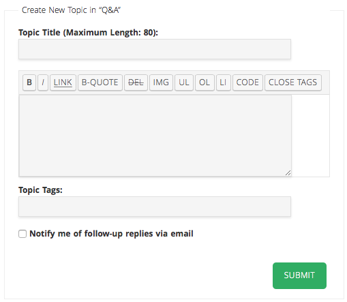This screenshot has height=302, width=347.
Task: Enable follow-up reply email notifications checkbox
Action: [x=22, y=234]
